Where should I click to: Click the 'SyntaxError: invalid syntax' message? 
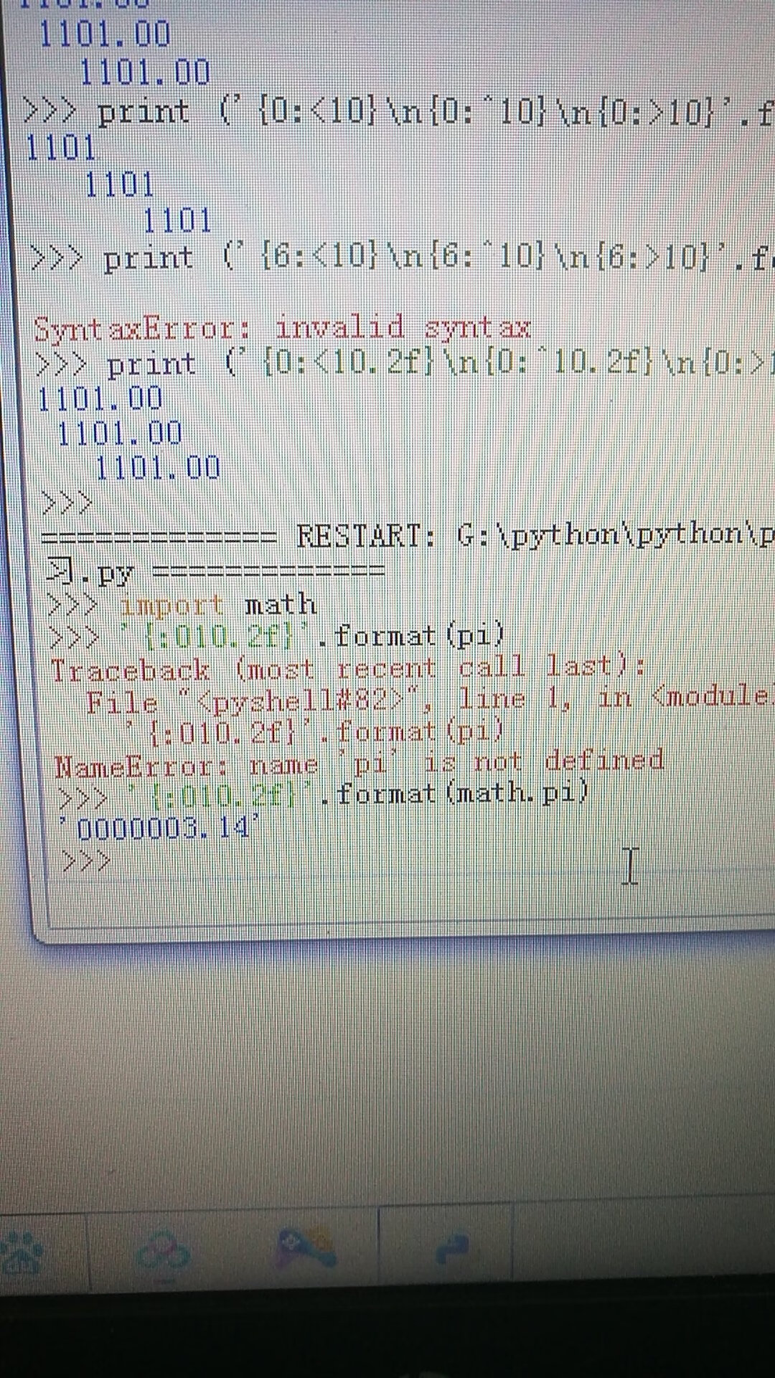click(x=282, y=328)
